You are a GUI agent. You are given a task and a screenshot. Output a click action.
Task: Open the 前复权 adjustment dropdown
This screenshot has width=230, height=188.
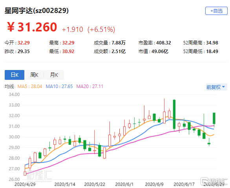[217, 87]
